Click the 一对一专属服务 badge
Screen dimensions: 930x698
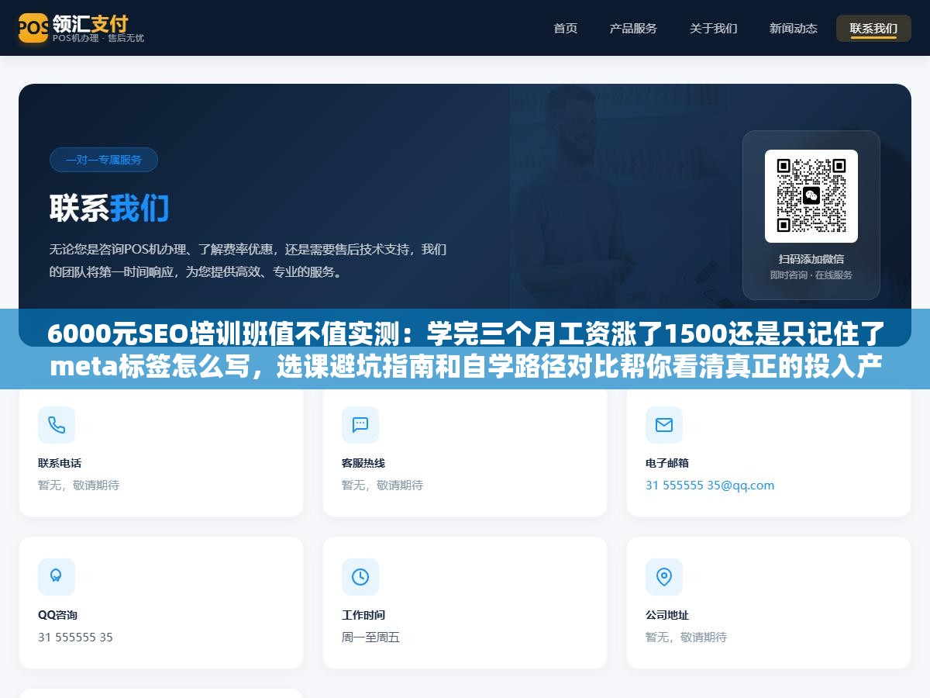(104, 160)
